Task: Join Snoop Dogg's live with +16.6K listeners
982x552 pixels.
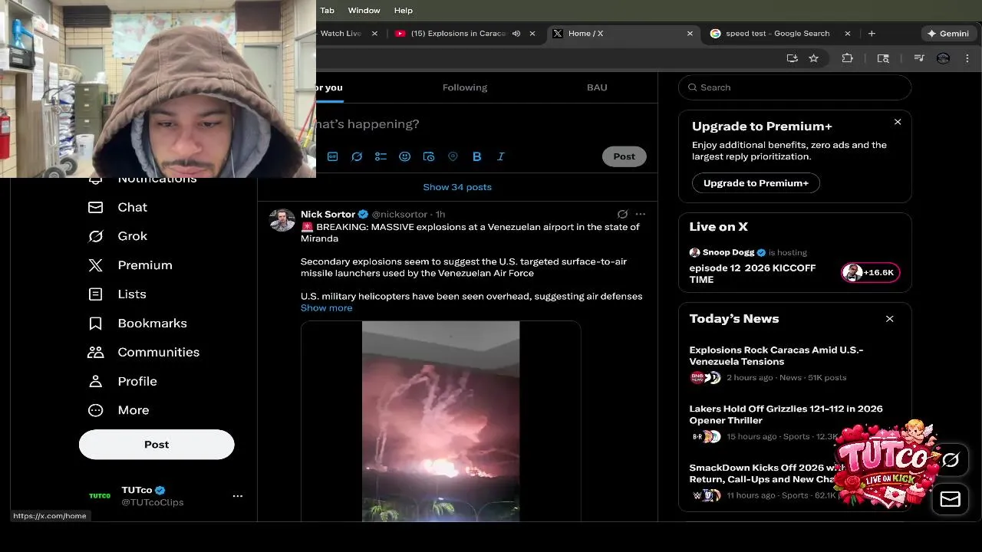Action: [x=871, y=272]
